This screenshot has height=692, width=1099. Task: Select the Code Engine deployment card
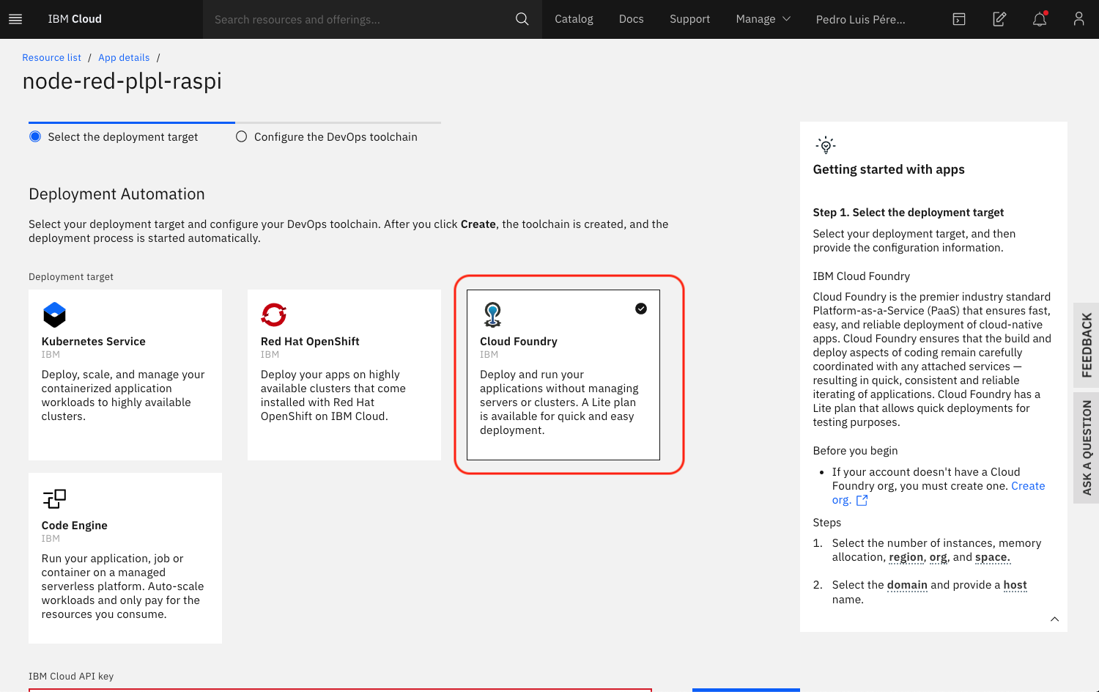click(x=125, y=558)
